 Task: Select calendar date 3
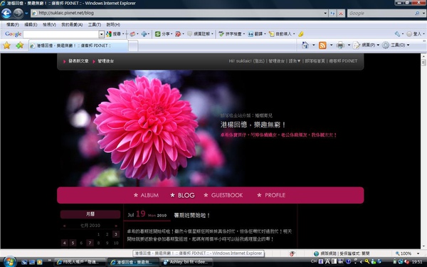pos(116,234)
